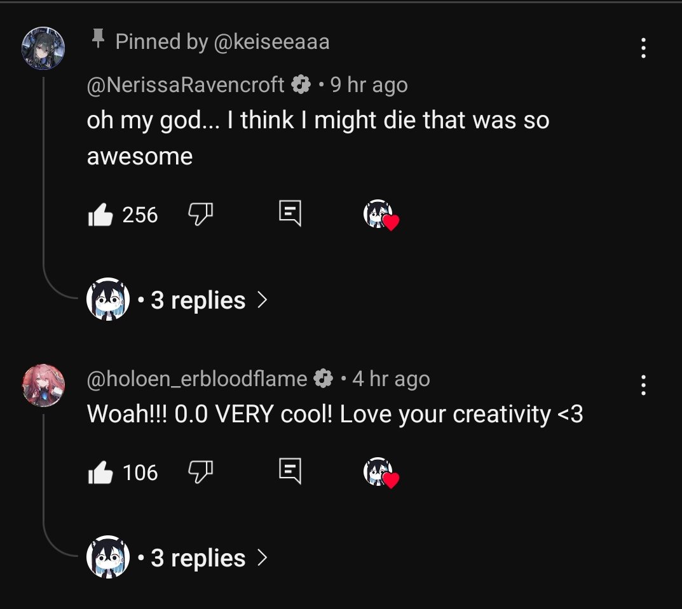The width and height of the screenshot is (682, 609).
Task: Click creator heart on NerissaRavencroft comment
Action: 381,216
